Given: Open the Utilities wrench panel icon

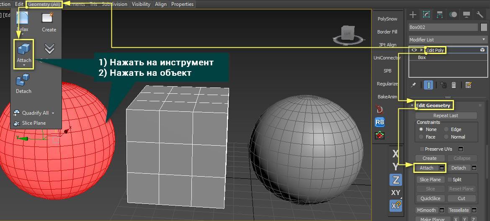Looking at the screenshot, I should click(480, 15).
